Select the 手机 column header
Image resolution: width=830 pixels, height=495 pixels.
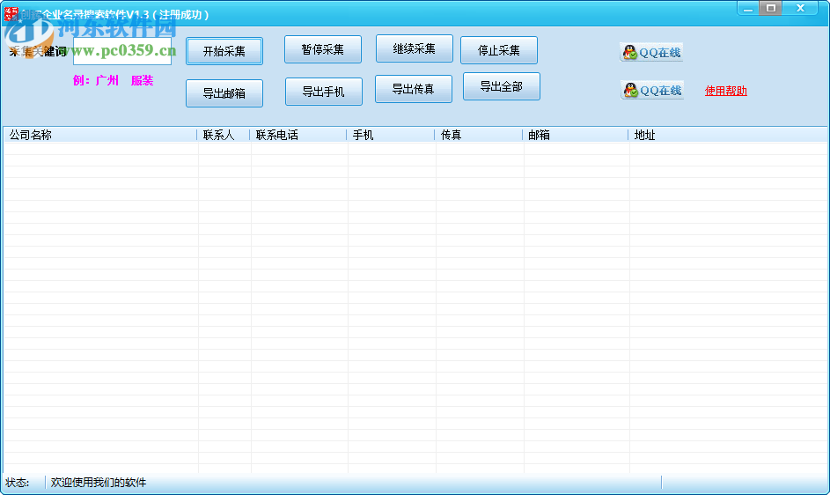tap(391, 135)
